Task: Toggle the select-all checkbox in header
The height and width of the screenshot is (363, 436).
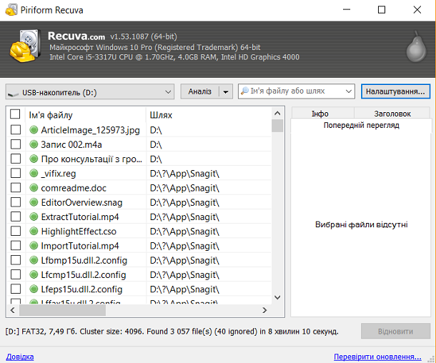Action: pyautogui.click(x=16, y=114)
